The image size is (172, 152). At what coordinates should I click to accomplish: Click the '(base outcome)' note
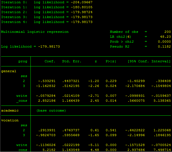click(x=51, y=110)
